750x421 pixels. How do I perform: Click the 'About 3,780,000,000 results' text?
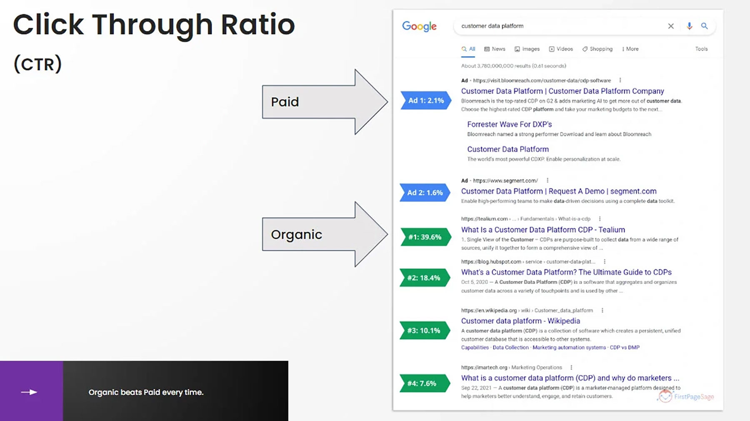[x=513, y=66]
